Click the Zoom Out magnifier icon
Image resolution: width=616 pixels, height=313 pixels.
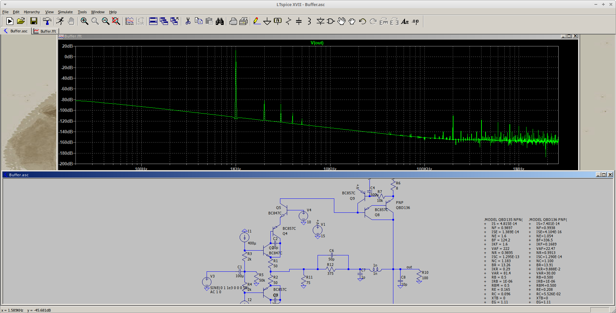pyautogui.click(x=106, y=21)
